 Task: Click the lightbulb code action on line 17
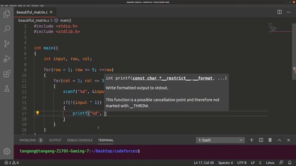[x=37, y=113]
